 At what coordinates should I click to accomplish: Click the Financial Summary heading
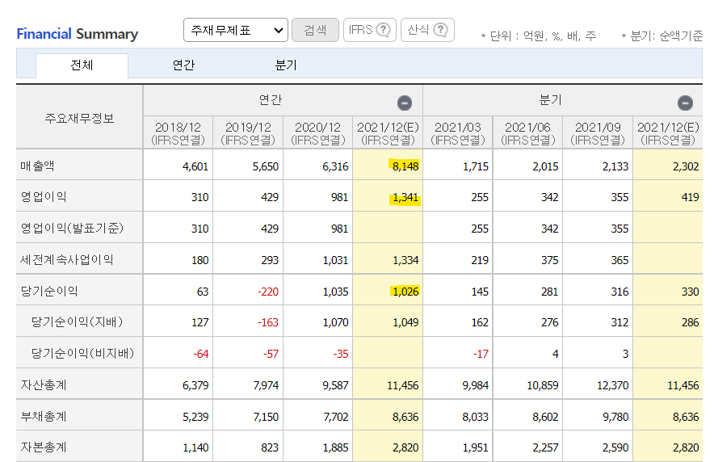(78, 34)
